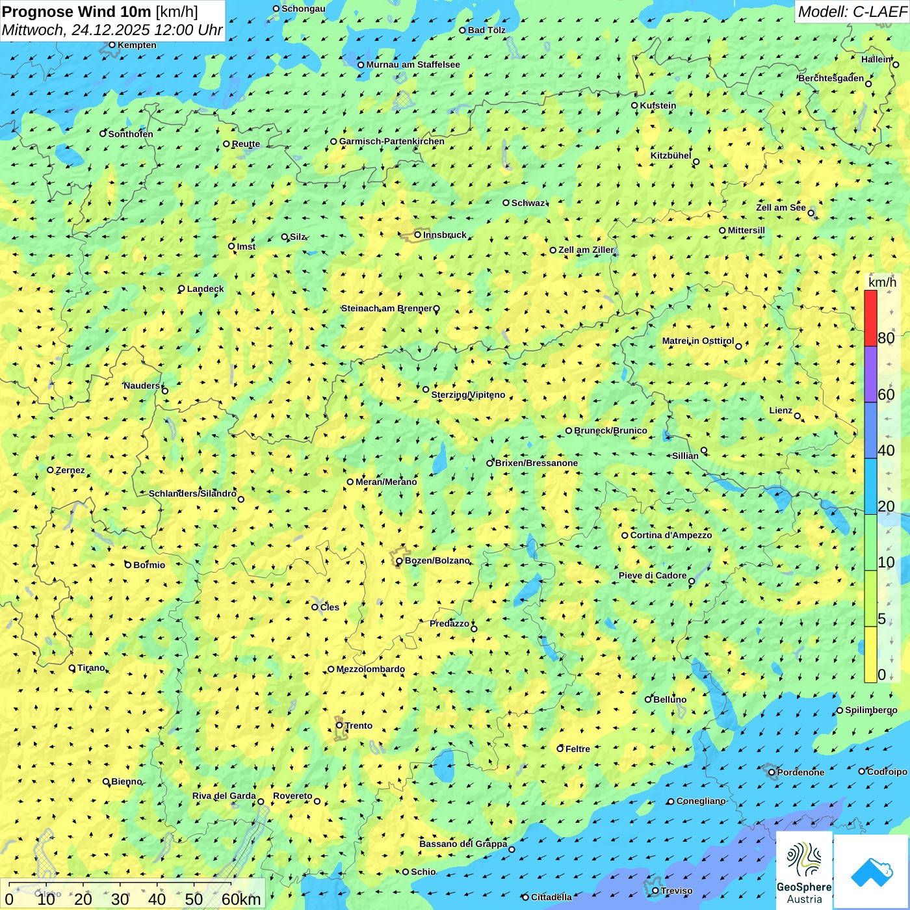Click the 'Prognose Wind 10m [km/h]' title
The height and width of the screenshot is (910, 910).
(100, 11)
